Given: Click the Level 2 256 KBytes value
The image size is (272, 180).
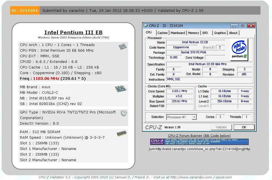Looking at the screenshot, I should [x=224, y=101].
